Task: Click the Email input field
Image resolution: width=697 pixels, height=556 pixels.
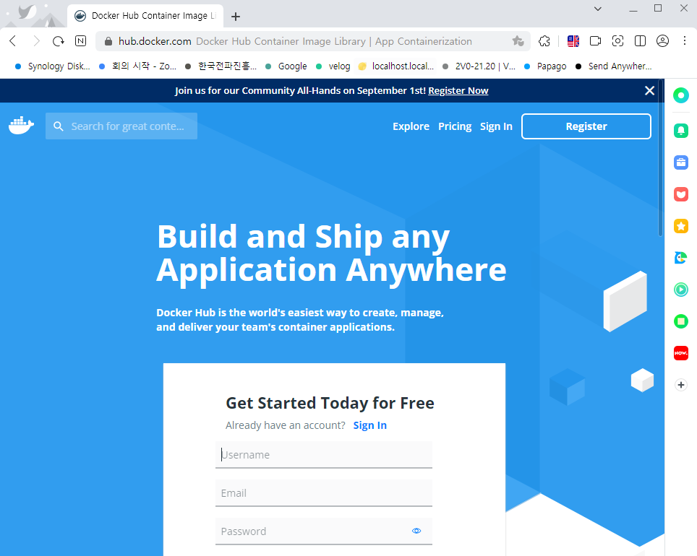Action: coord(324,493)
